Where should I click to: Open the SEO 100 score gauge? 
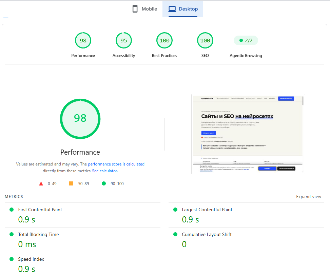(x=205, y=40)
